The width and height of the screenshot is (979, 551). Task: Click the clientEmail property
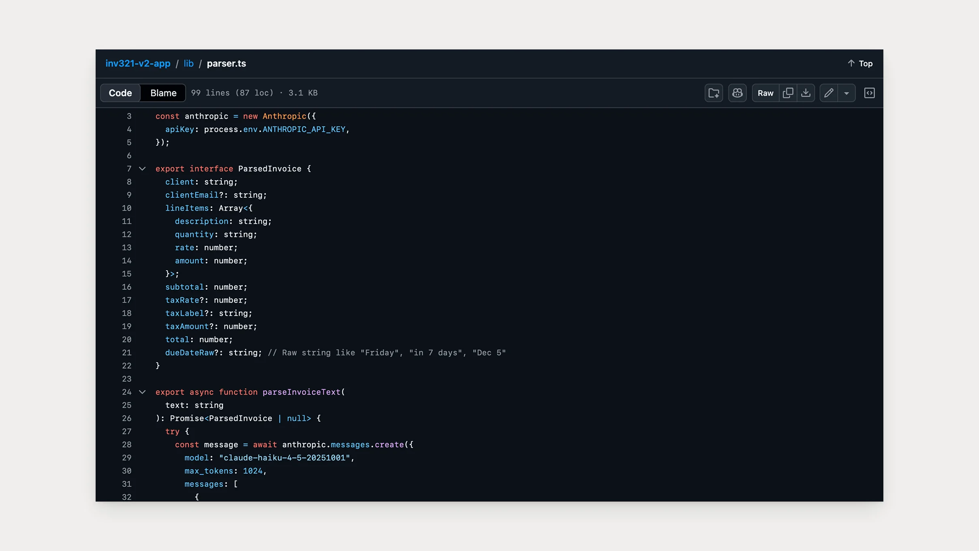click(x=192, y=195)
